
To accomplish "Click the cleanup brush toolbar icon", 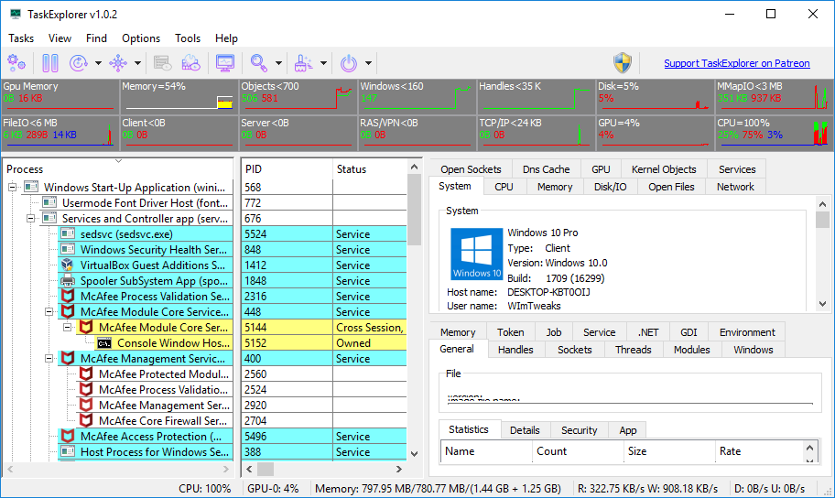I will coord(304,63).
